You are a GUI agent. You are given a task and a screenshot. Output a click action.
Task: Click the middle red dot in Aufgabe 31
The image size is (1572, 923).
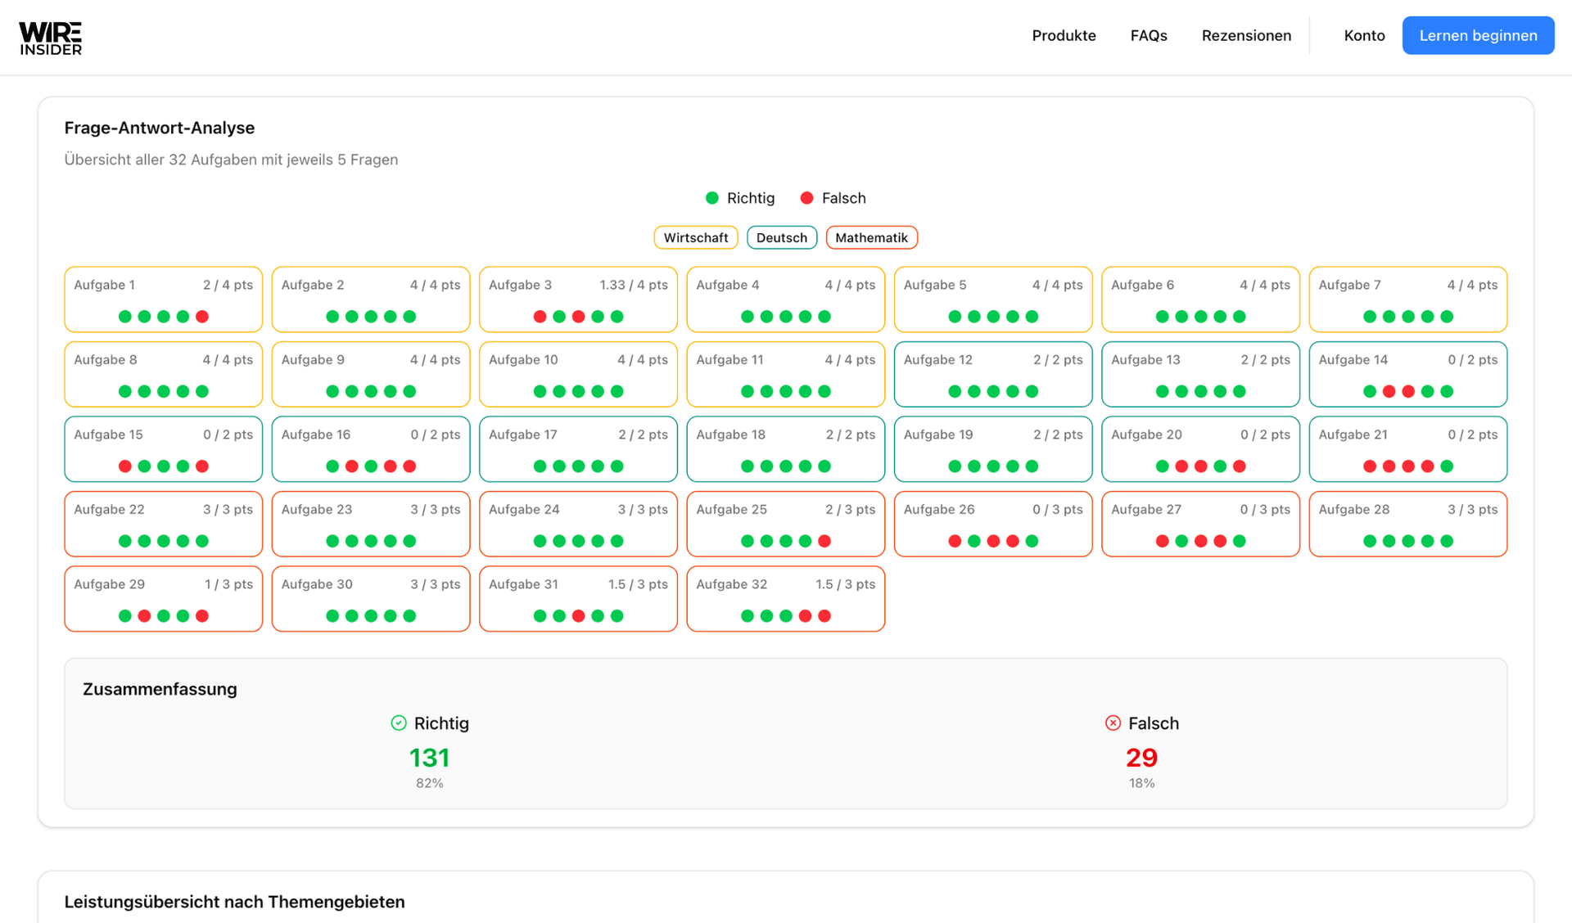point(578,616)
